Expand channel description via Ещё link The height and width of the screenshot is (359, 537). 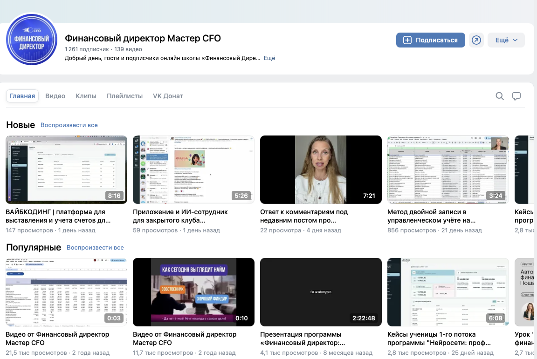269,58
